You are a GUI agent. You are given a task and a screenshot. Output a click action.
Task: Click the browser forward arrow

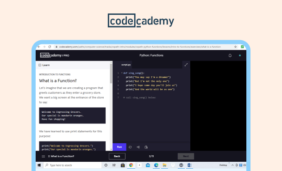[x=44, y=47]
